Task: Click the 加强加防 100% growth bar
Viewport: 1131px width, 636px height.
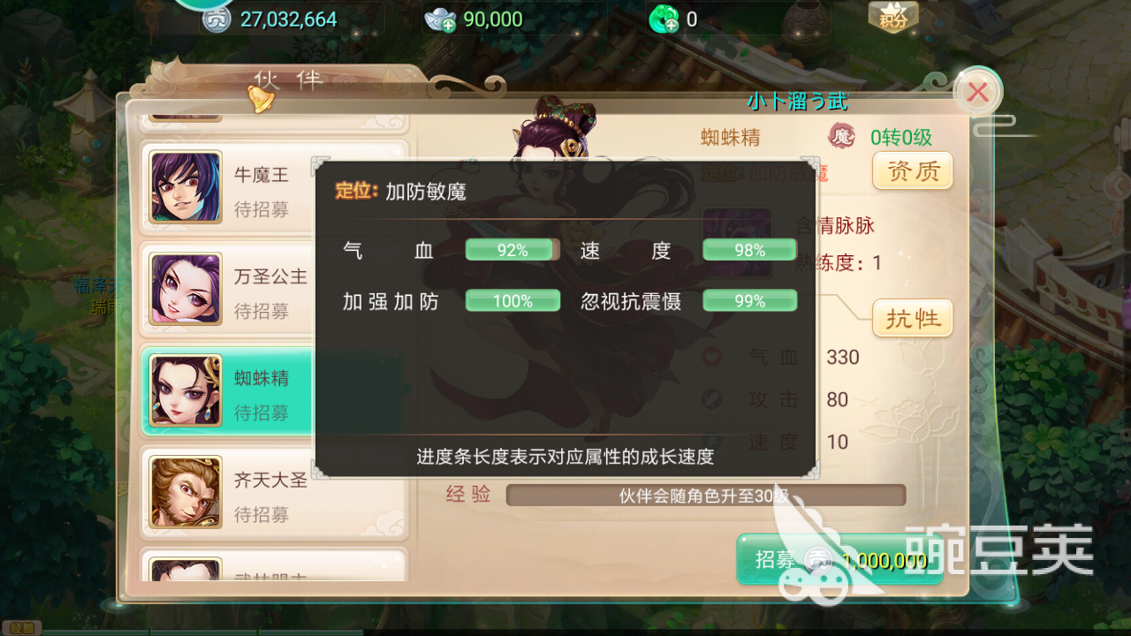Action: 512,300
